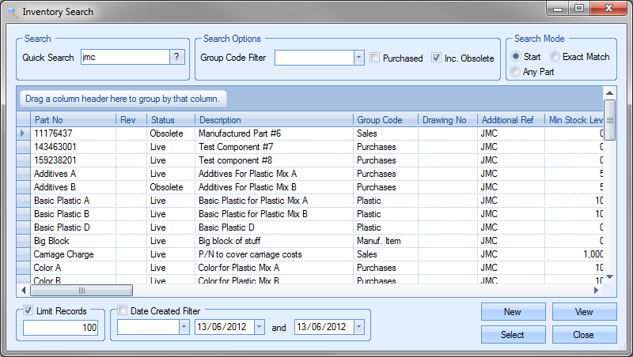Click the Quick Search help question-mark button
The height and width of the screenshot is (357, 633).
pos(178,57)
